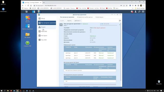This screenshot has width=164, height=92.
Task: Click the browser address bar
Action: 77,6
